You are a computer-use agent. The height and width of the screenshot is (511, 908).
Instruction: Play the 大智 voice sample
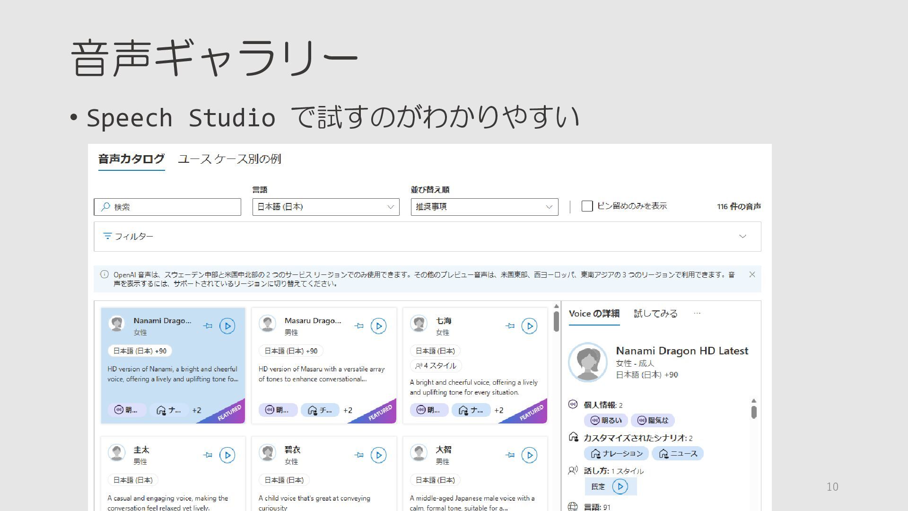(x=529, y=455)
